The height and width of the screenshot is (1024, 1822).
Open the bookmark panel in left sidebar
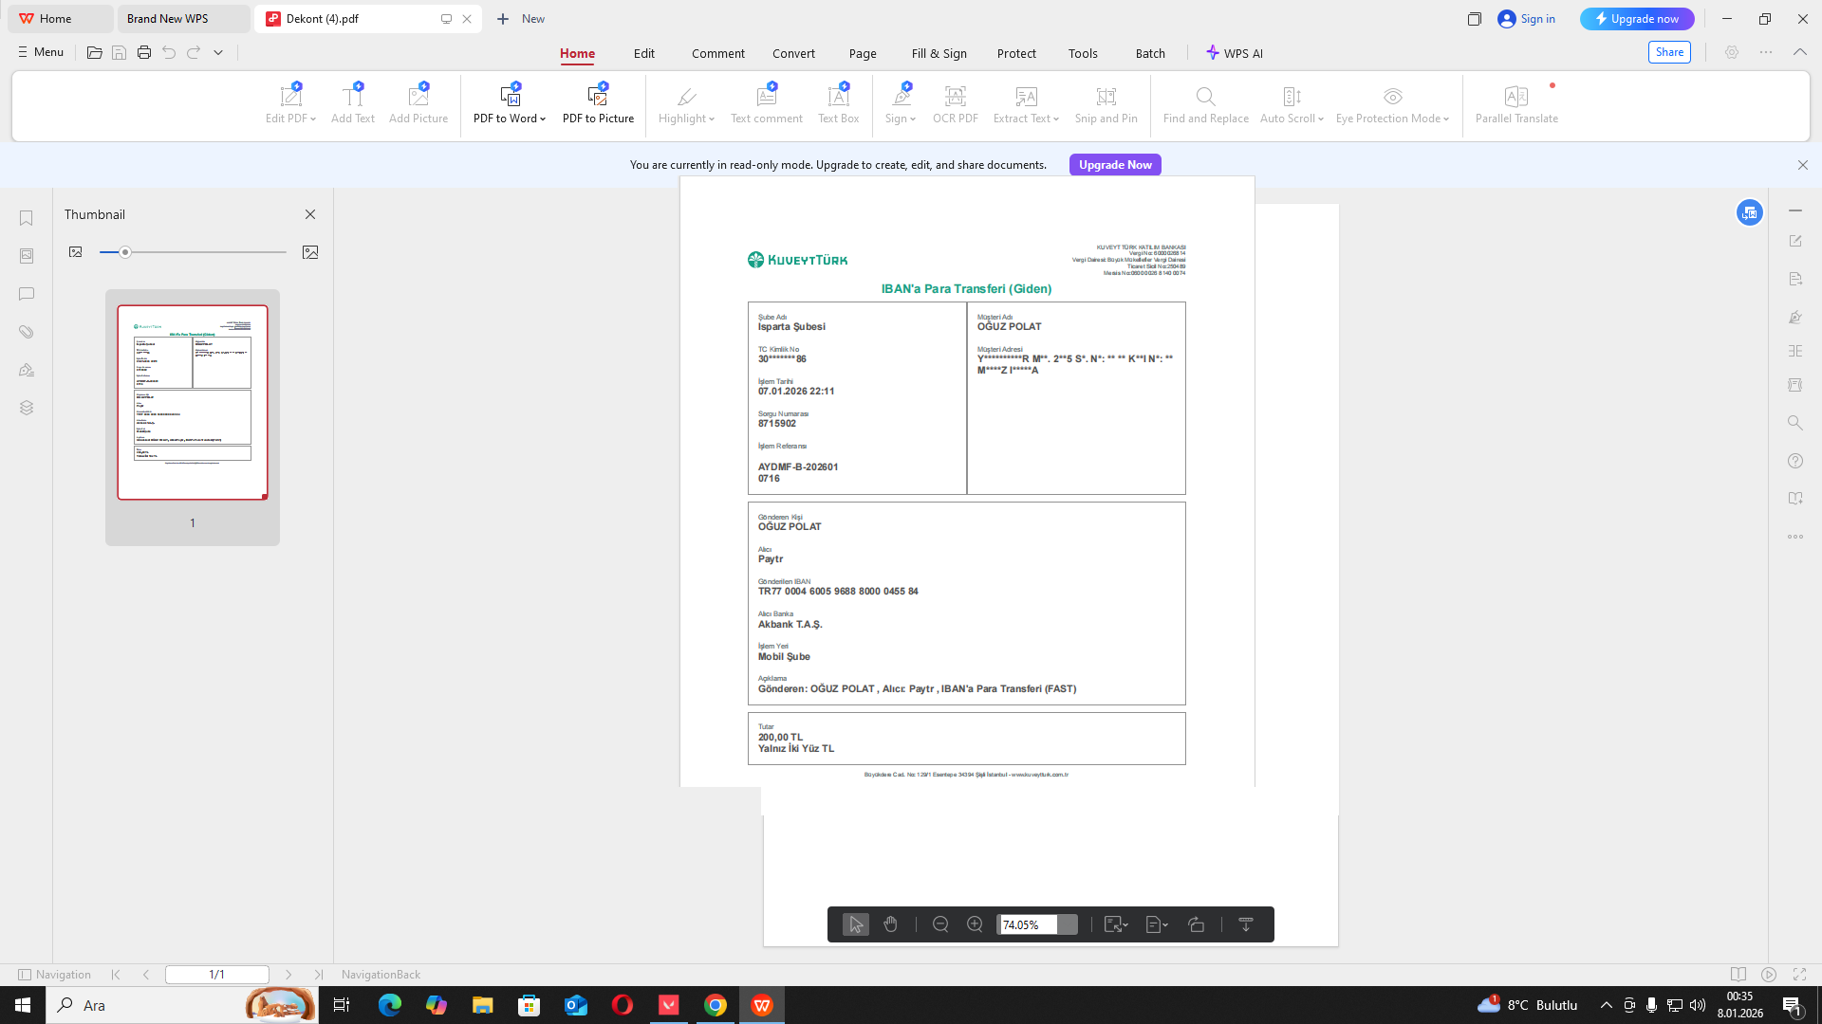point(27,218)
